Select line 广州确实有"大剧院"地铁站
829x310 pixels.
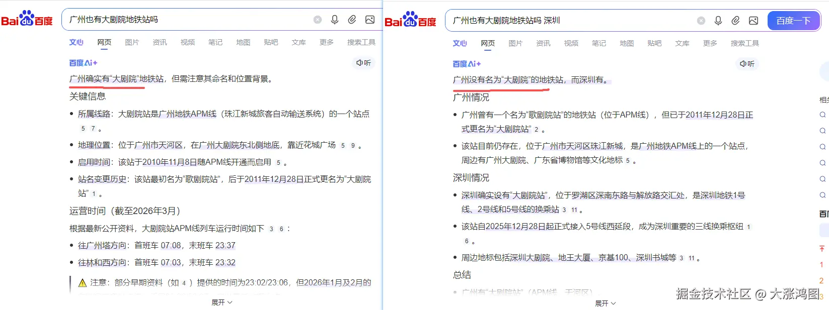(x=116, y=79)
